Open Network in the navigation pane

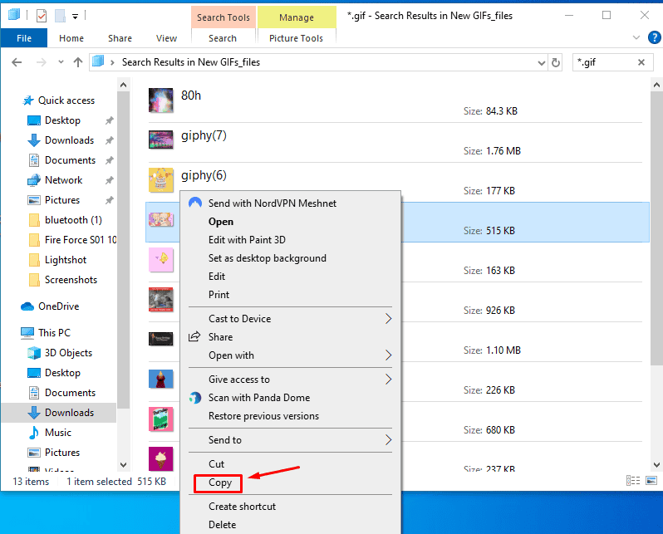click(x=63, y=180)
